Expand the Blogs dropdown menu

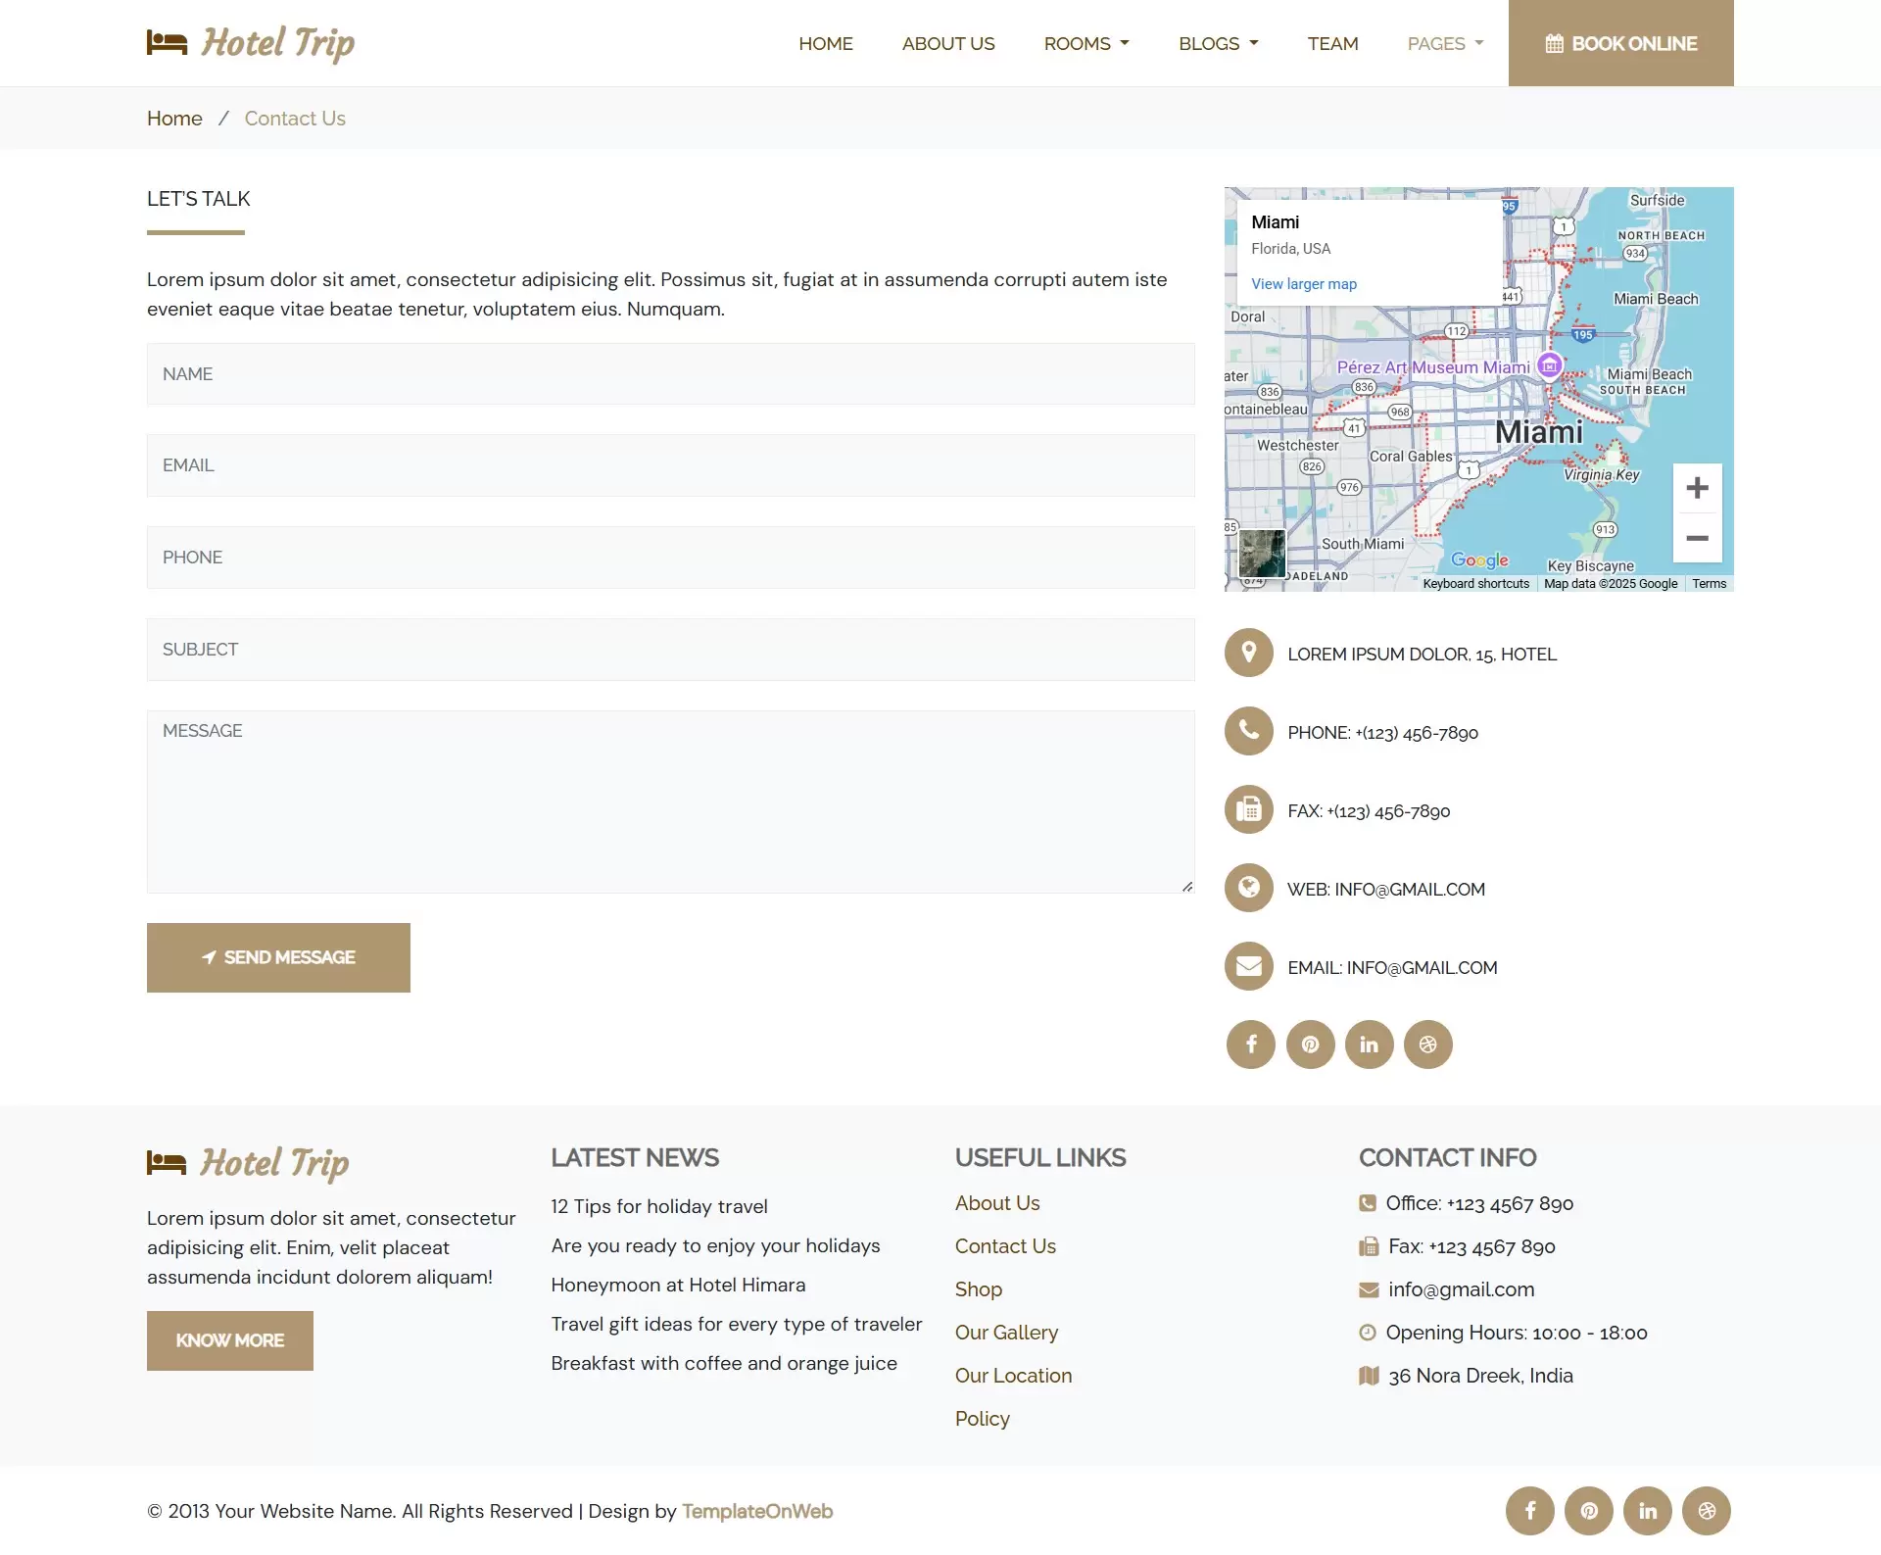[x=1218, y=43]
